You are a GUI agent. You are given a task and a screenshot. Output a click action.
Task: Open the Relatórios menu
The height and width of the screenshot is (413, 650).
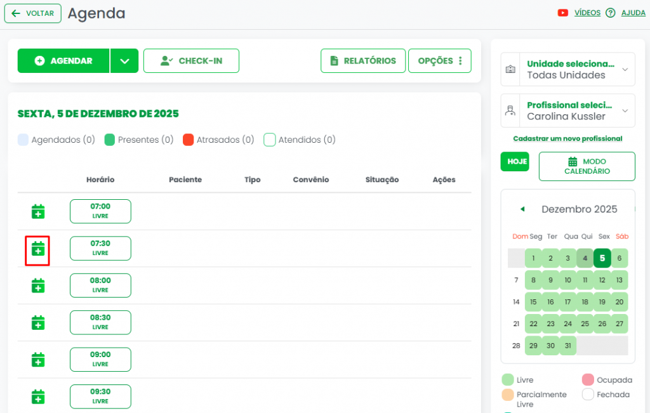(362, 61)
